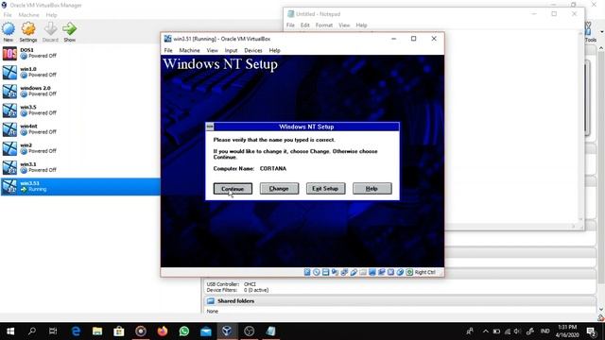605x340 pixels.
Task: Click USB devices indicator in VM status bar
Action: (x=354, y=272)
